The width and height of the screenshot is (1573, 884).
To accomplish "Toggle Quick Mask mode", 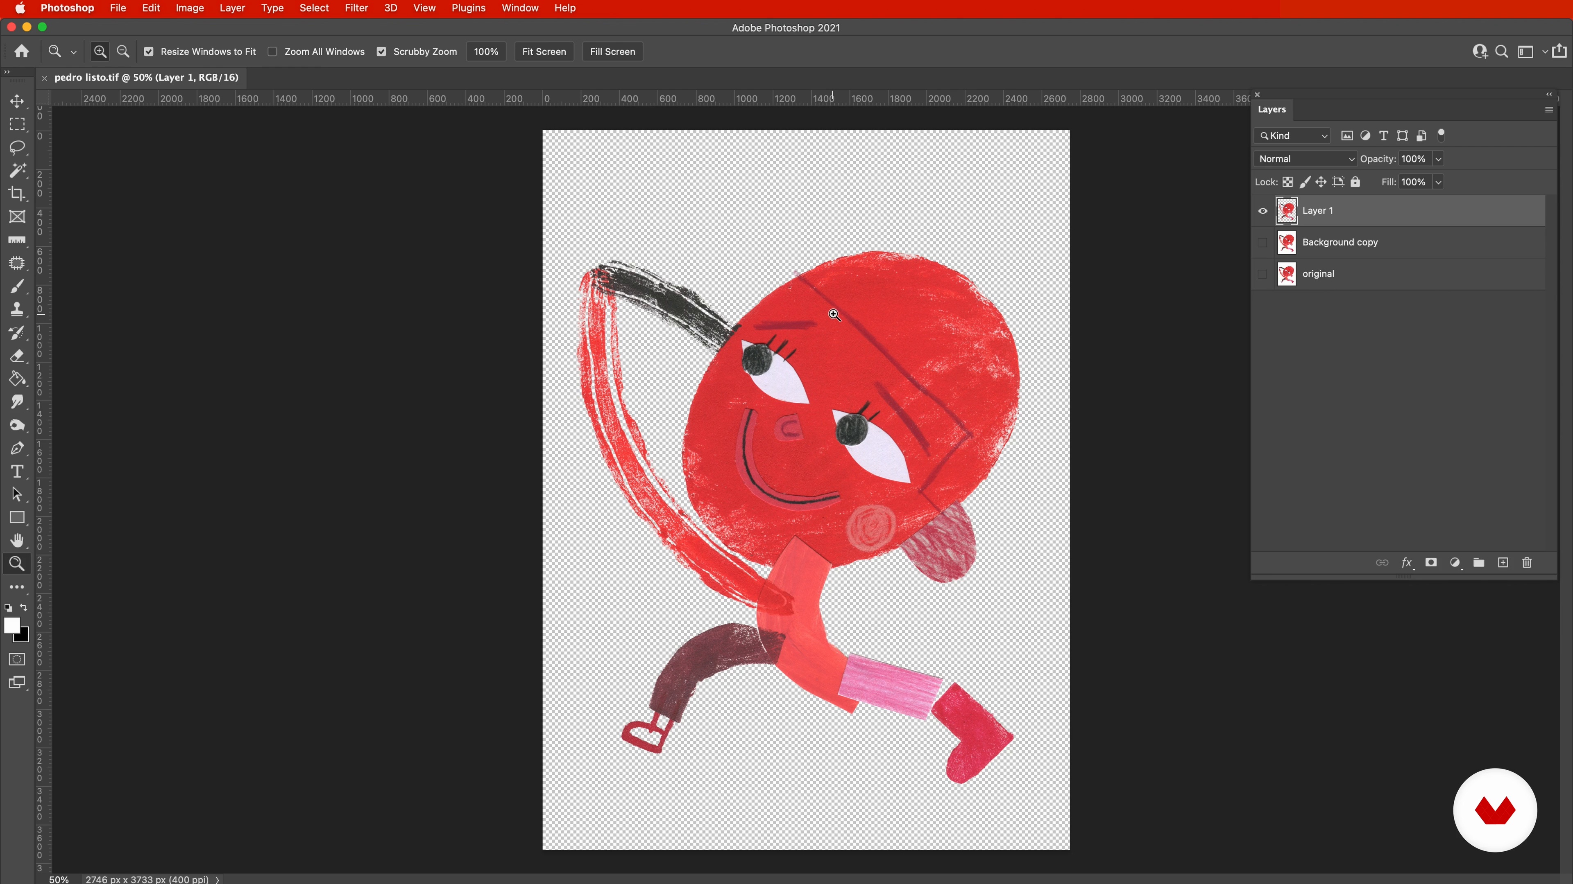I will point(17,659).
